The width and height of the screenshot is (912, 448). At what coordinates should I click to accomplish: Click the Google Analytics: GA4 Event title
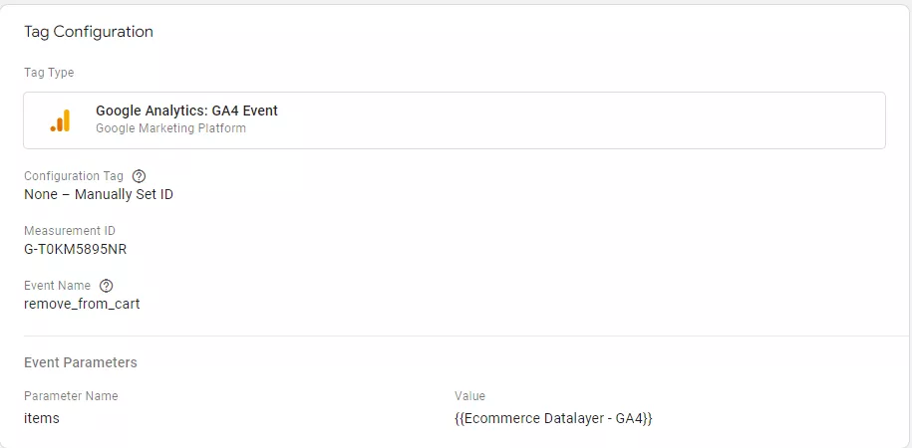point(186,111)
